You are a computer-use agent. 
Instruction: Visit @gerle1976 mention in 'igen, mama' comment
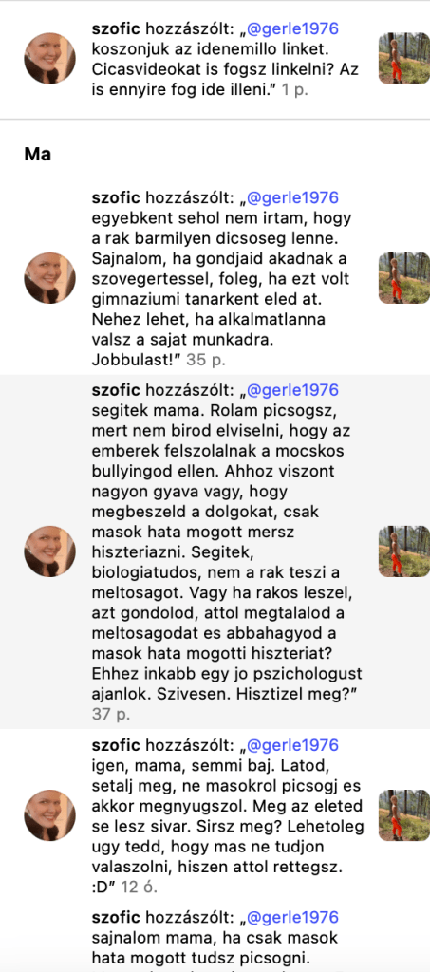click(x=292, y=744)
